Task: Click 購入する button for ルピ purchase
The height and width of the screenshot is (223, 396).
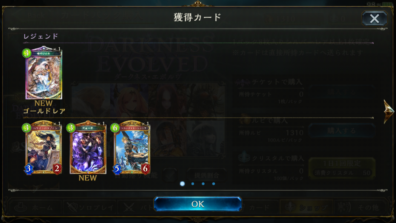Action: click(x=342, y=131)
